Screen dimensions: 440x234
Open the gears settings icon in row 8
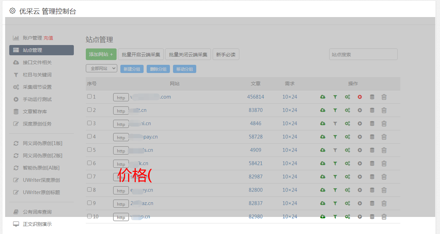click(x=347, y=190)
